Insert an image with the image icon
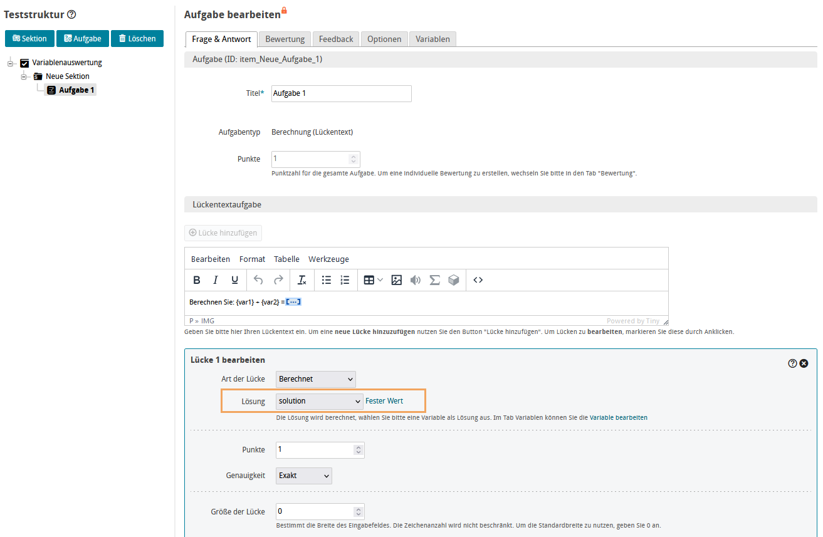The width and height of the screenshot is (823, 537). (396, 280)
